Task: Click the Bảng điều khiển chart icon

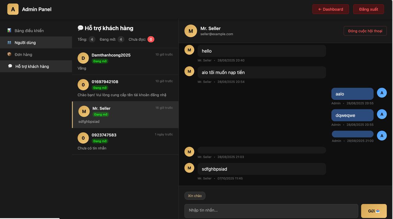Action: [x=9, y=30]
